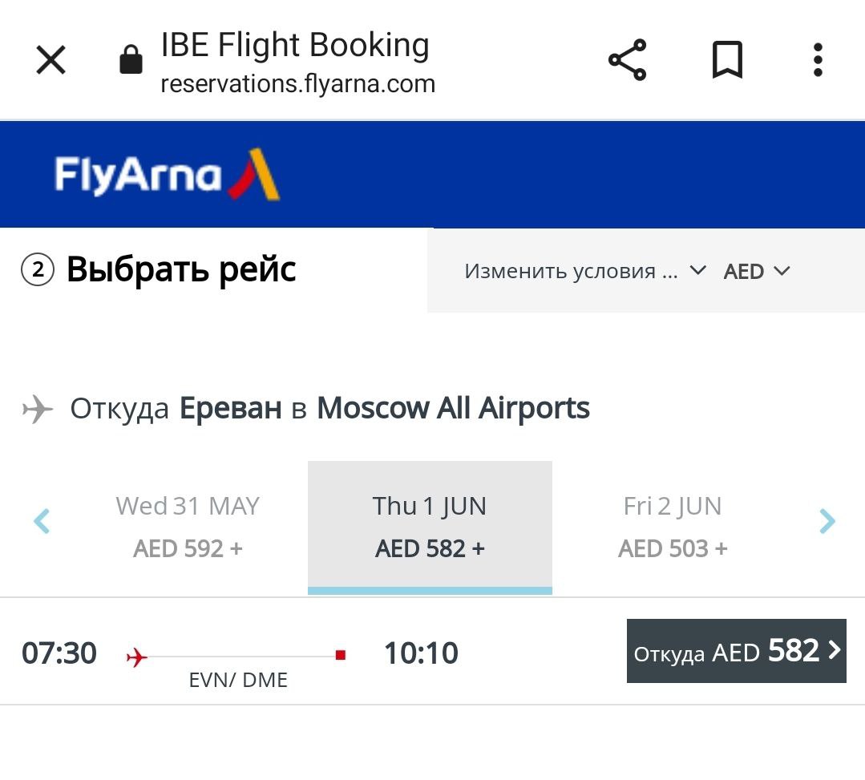This screenshot has width=865, height=780.
Task: Tap the padlock security icon
Action: coord(131,60)
